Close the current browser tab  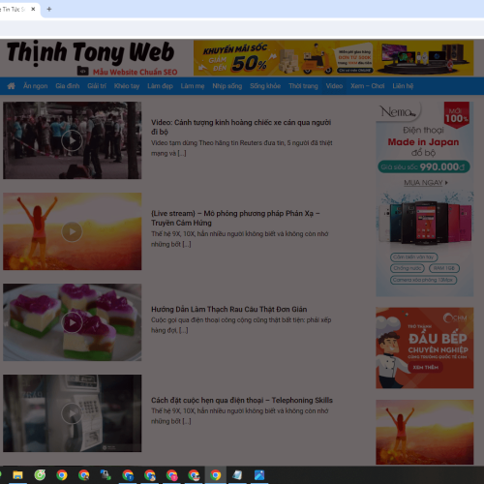[x=33, y=9]
